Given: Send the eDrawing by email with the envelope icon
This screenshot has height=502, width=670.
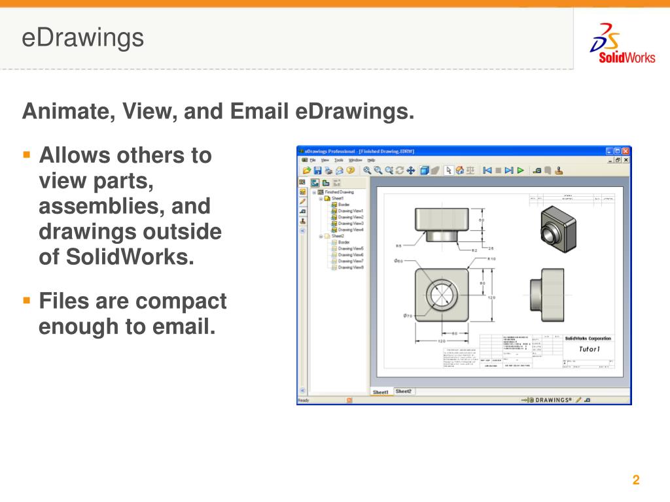Looking at the screenshot, I should click(340, 171).
